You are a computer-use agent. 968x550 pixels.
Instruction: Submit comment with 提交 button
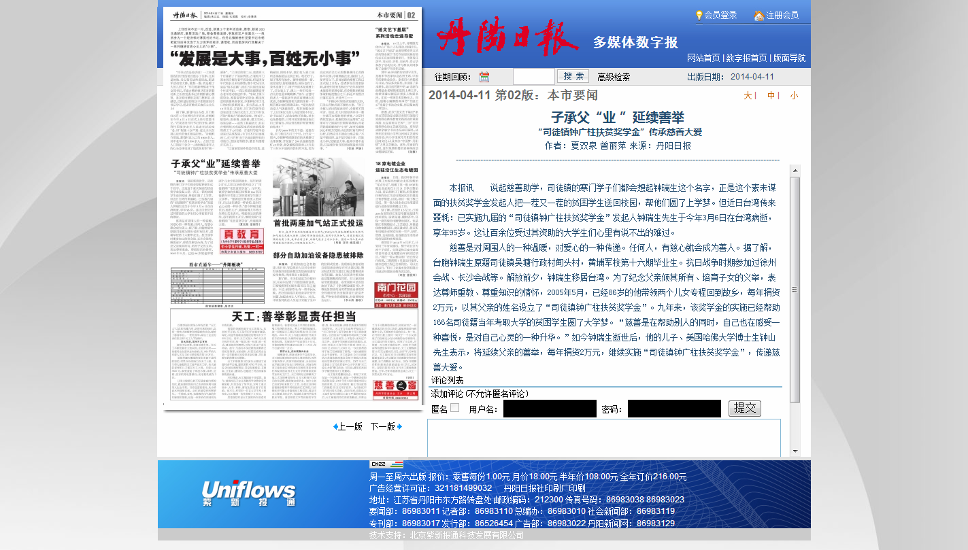745,408
